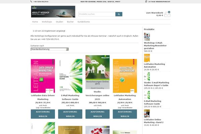The height and width of the screenshot is (134, 201).
Task: Choose Ausführung for Leitfaden Marketing Automation
Action: click(x=125, y=114)
